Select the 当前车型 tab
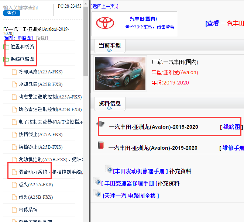 (x=110, y=46)
